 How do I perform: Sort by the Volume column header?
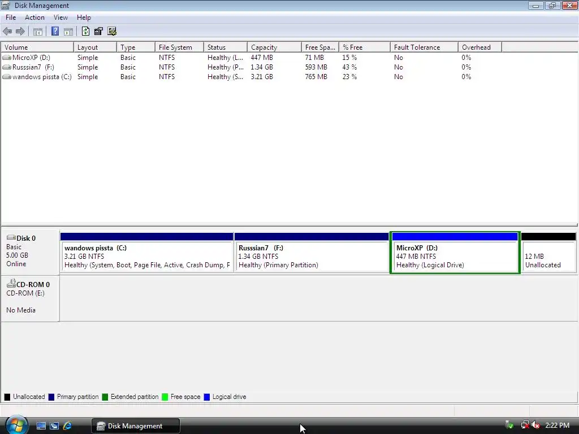coord(37,47)
